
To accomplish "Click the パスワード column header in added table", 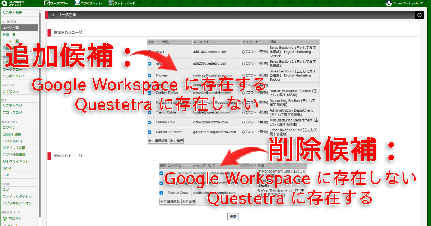I will coord(255,42).
